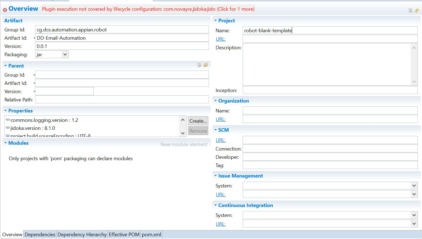
Task: Click the Artifact Group Id field
Action: pos(122,29)
